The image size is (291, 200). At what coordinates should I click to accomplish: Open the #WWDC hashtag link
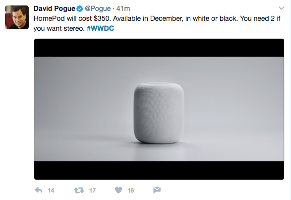coord(101,28)
